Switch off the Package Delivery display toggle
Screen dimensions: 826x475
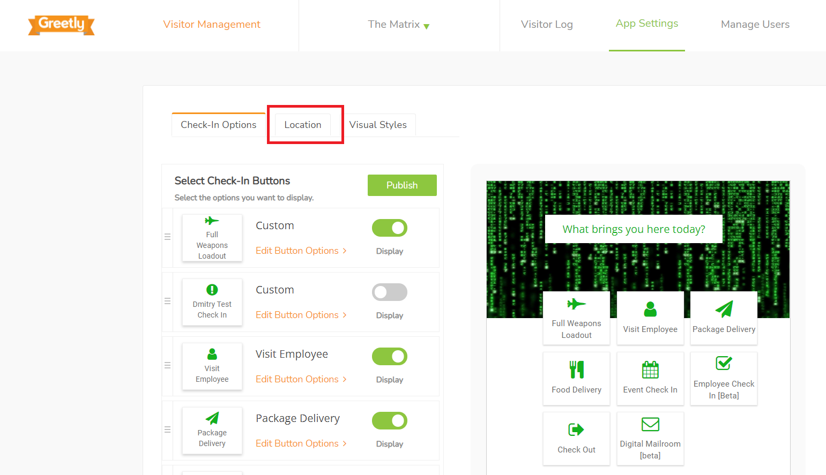coord(390,421)
